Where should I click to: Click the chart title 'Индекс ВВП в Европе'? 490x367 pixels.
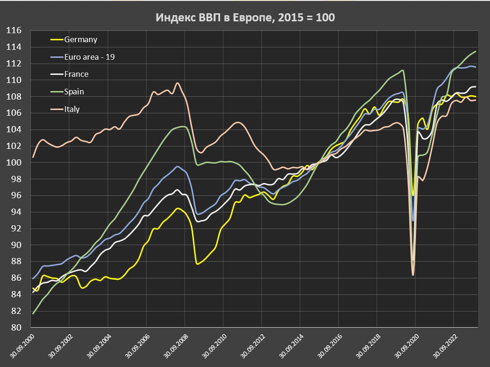click(245, 18)
